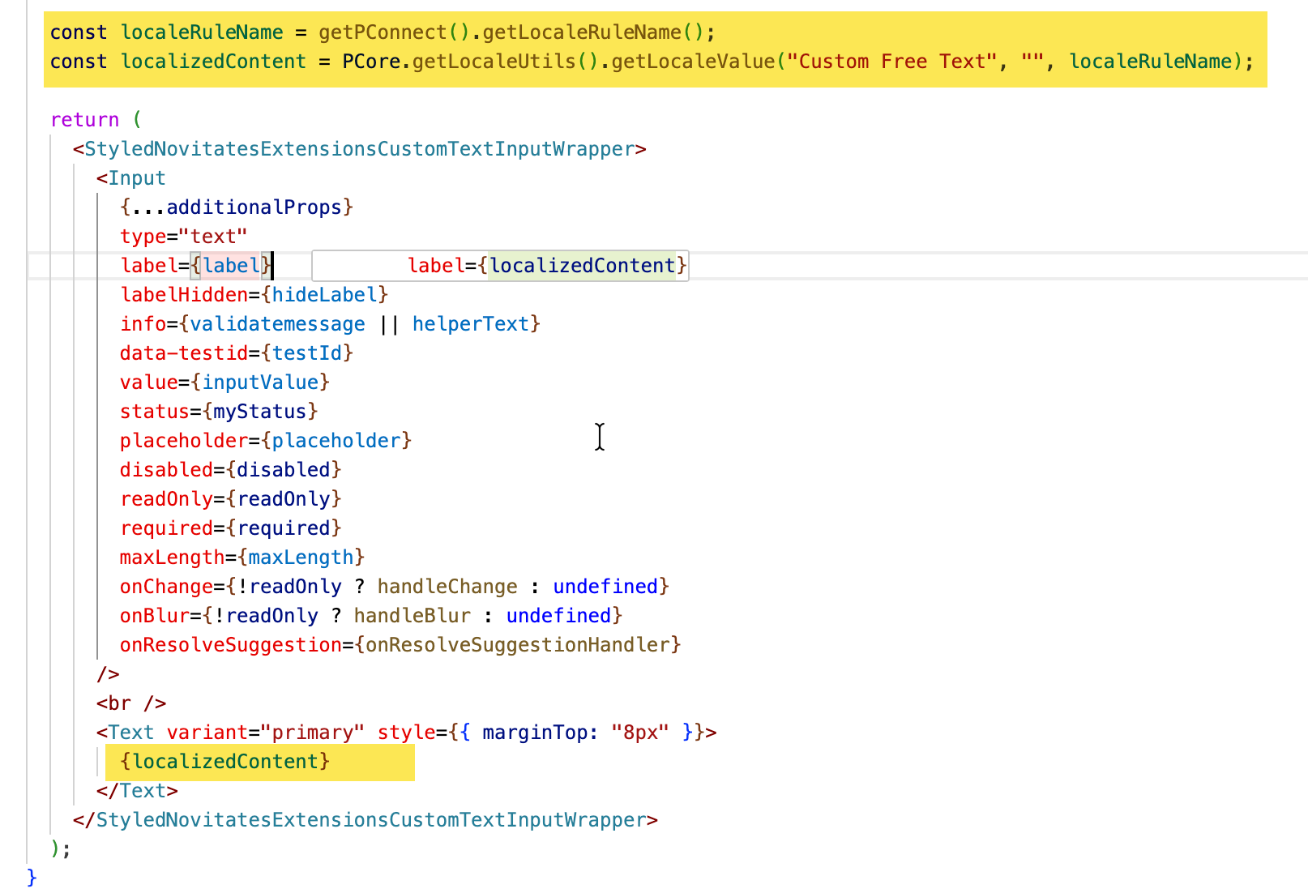Click the myStatus variable
This screenshot has width=1308, height=893.
(x=259, y=412)
